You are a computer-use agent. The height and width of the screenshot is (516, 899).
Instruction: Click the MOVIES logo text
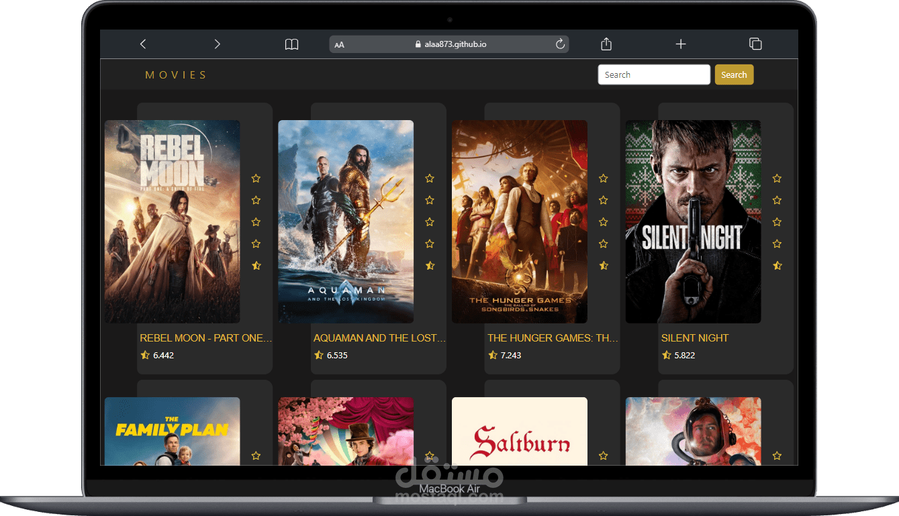click(x=176, y=74)
